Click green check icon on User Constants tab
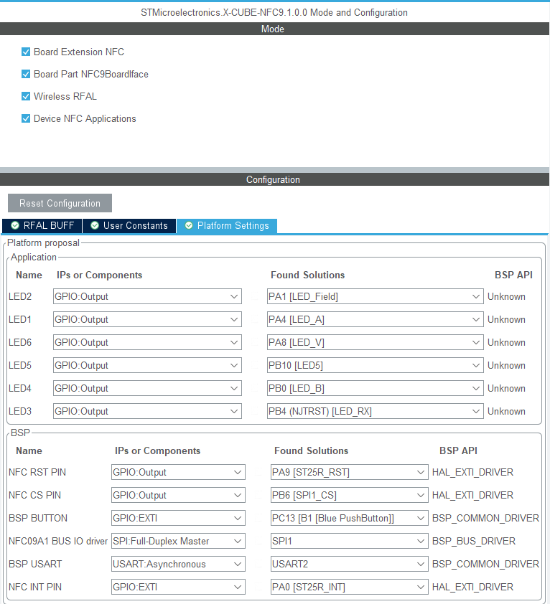This screenshot has height=604, width=550. click(x=95, y=225)
